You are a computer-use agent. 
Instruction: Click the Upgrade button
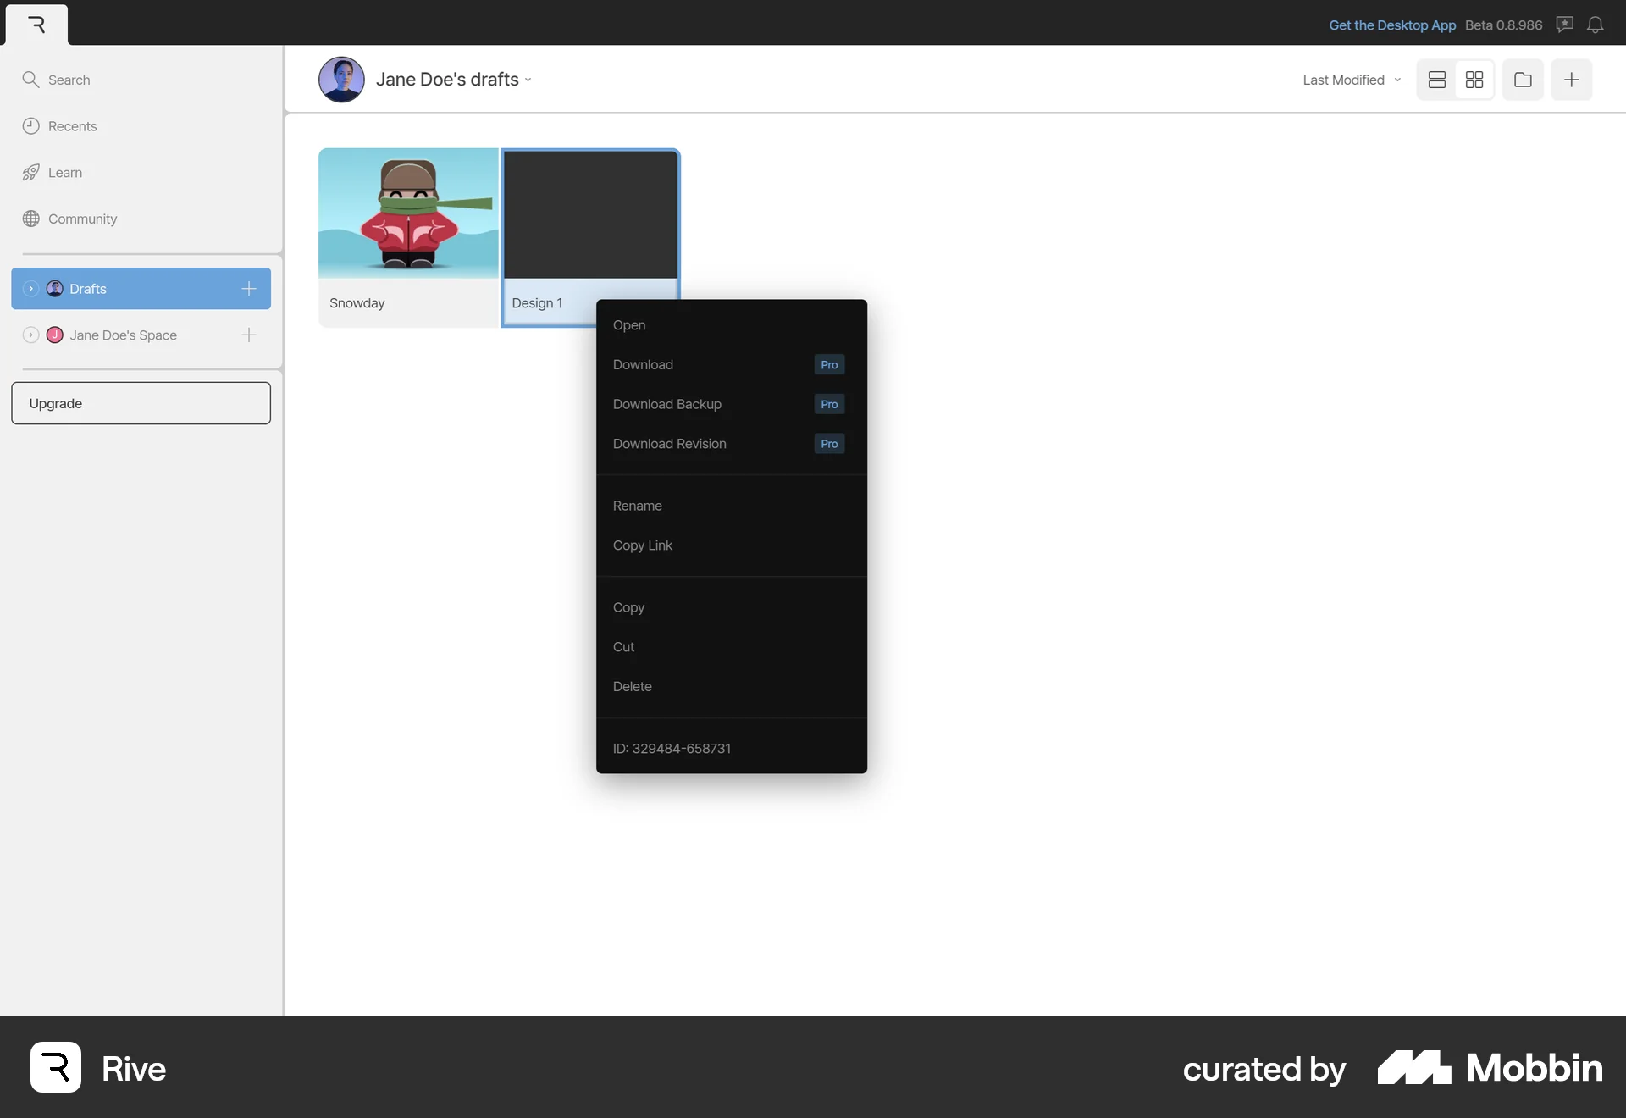point(141,402)
